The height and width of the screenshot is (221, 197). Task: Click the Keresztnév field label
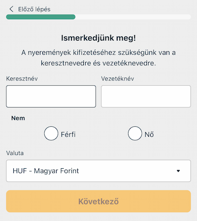(22, 78)
